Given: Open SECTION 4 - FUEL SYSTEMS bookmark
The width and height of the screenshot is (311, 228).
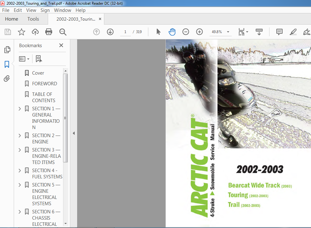Looking at the screenshot, I should click(x=47, y=173).
